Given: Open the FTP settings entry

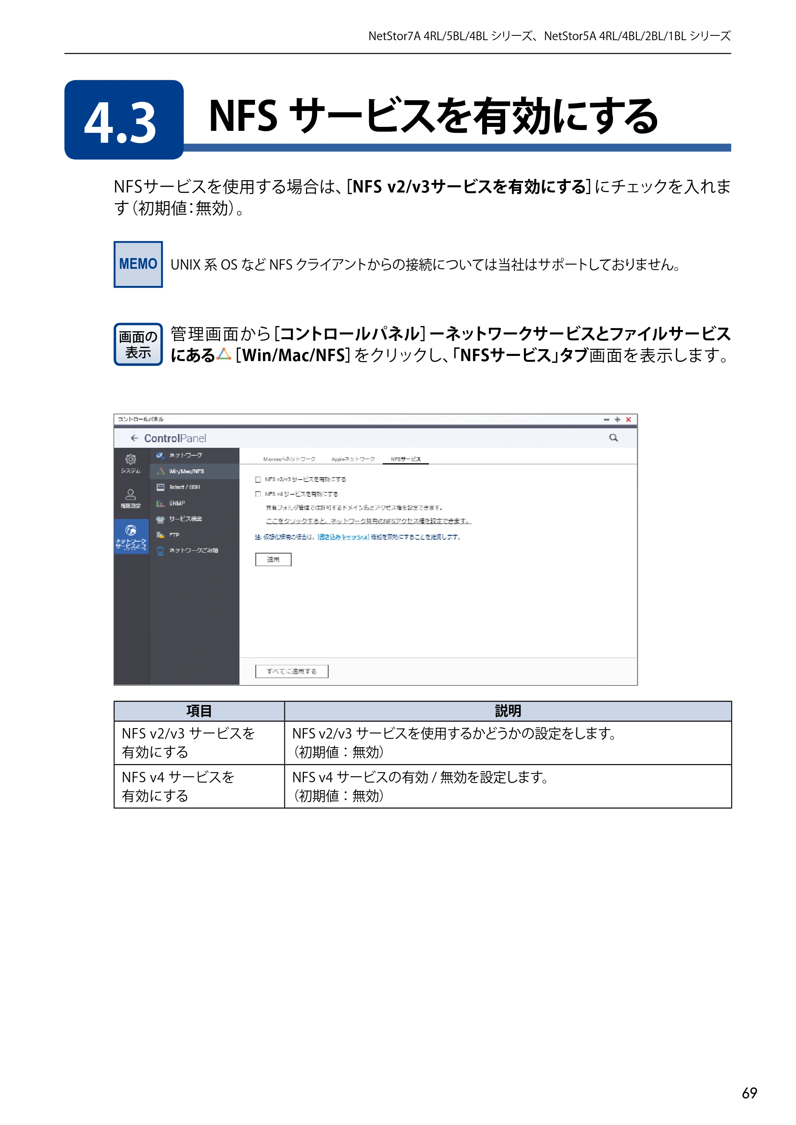Looking at the screenshot, I should click(194, 535).
